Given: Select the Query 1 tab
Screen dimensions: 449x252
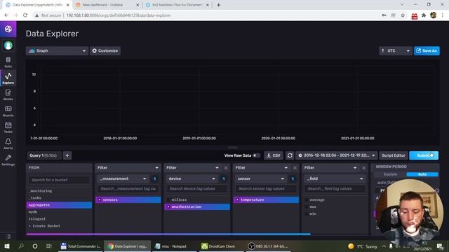Looking at the screenshot, I should click(43, 155).
